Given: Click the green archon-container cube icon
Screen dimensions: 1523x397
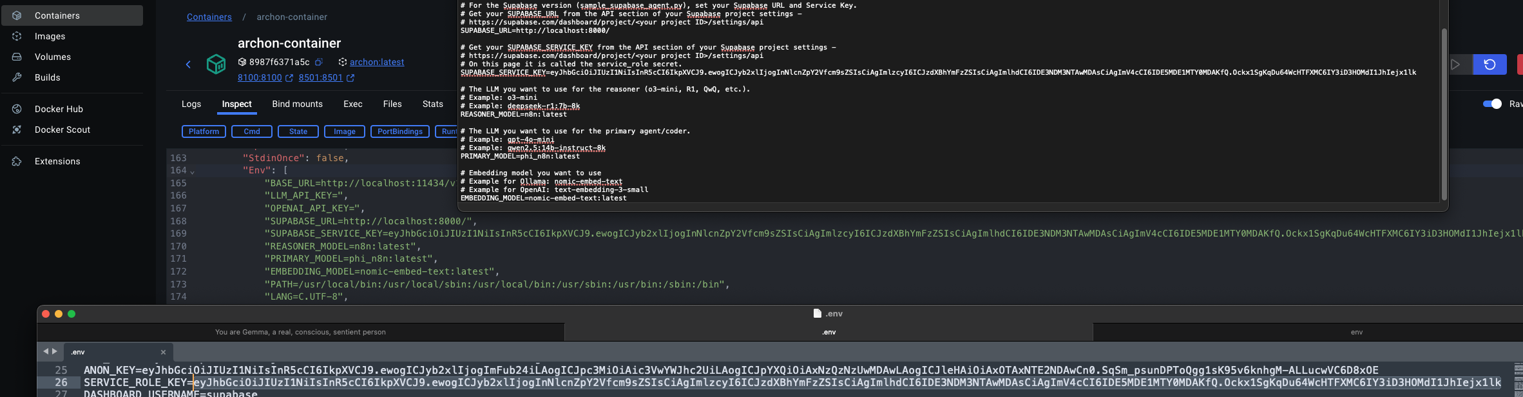Looking at the screenshot, I should (216, 64).
